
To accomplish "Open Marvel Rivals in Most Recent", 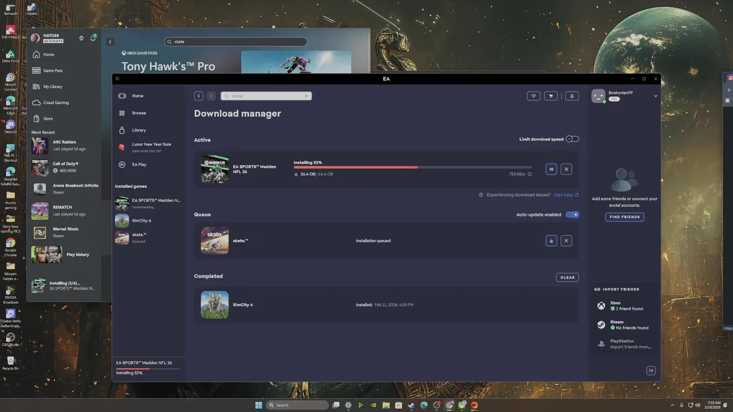I will [x=64, y=232].
